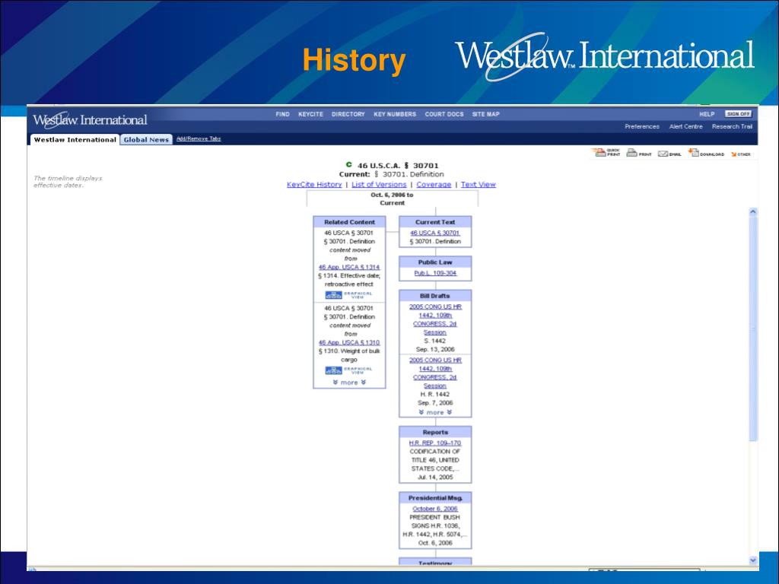Screen dimensions: 779x584
Task: Open DIRECTORY in the top navigation
Action: click(348, 114)
